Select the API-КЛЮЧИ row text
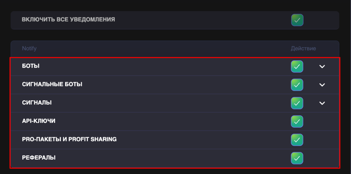The width and height of the screenshot is (351, 174). click(x=38, y=121)
